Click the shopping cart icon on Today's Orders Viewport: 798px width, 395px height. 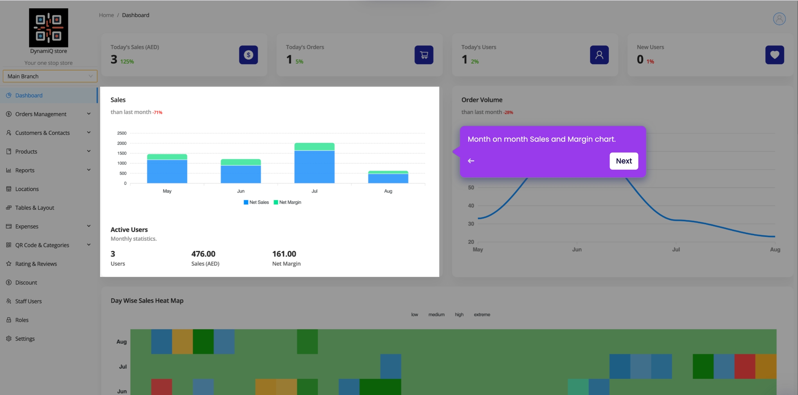424,55
